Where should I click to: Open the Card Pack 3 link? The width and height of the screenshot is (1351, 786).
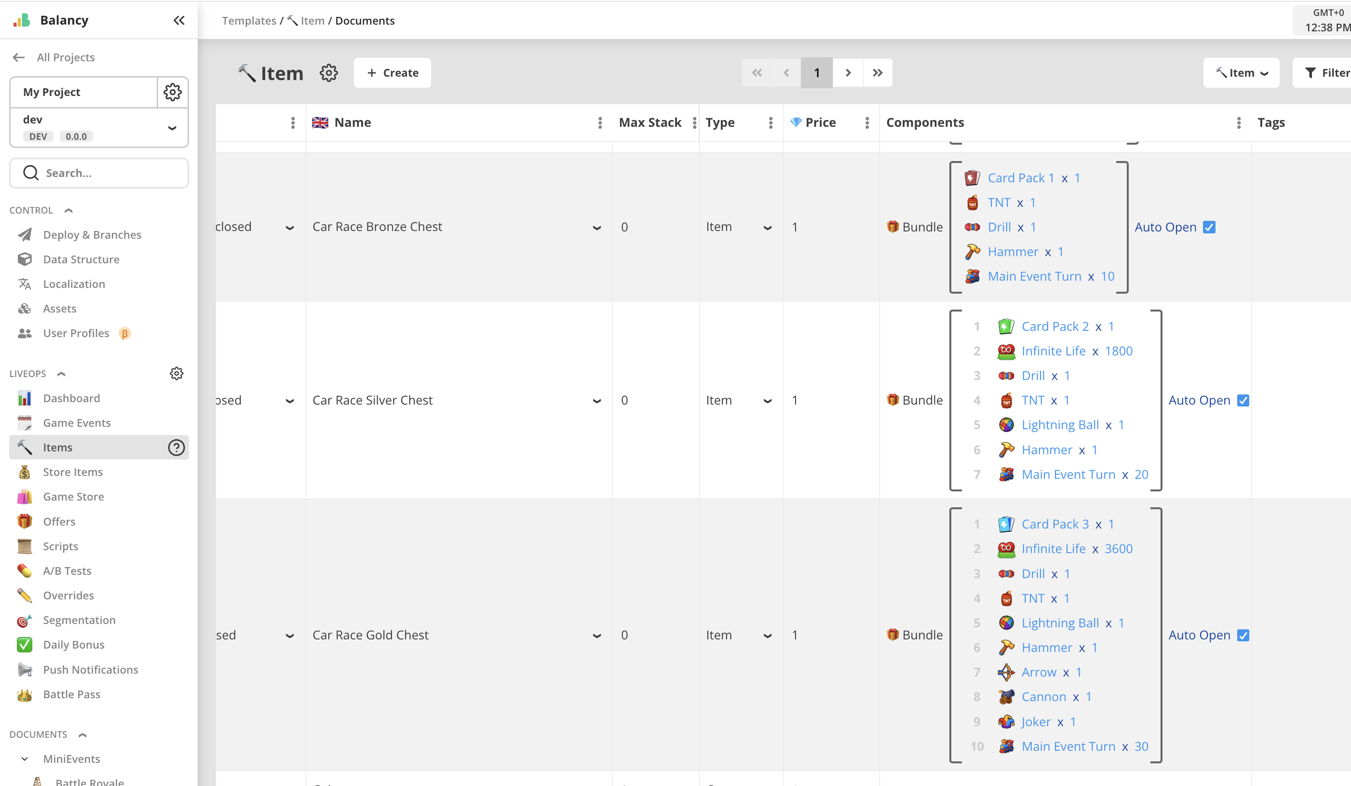tap(1054, 524)
